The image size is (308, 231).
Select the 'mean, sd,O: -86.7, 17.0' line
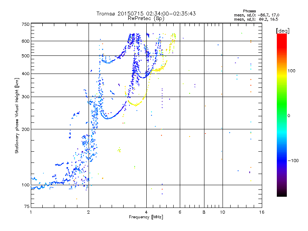pos(256,15)
